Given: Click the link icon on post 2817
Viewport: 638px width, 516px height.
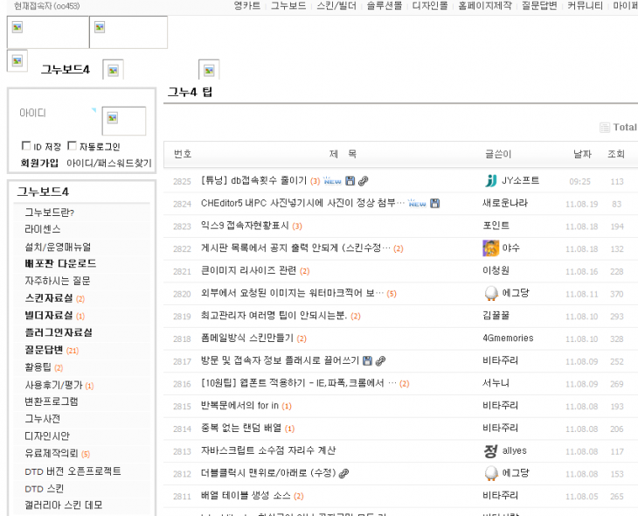Looking at the screenshot, I should click(x=380, y=361).
